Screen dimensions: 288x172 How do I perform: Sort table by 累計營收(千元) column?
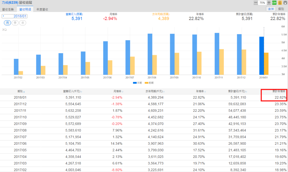(237, 91)
